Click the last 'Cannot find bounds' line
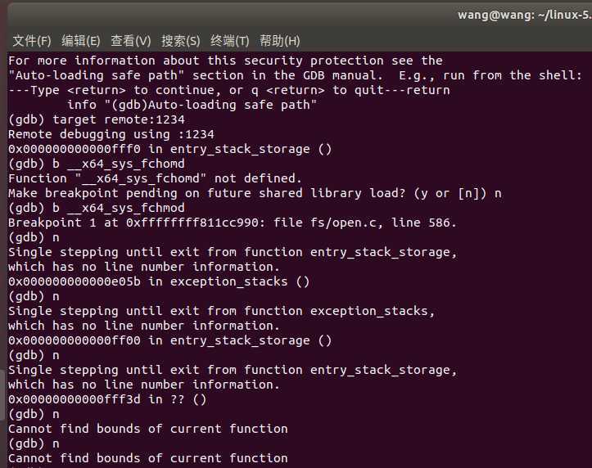 pos(148,458)
